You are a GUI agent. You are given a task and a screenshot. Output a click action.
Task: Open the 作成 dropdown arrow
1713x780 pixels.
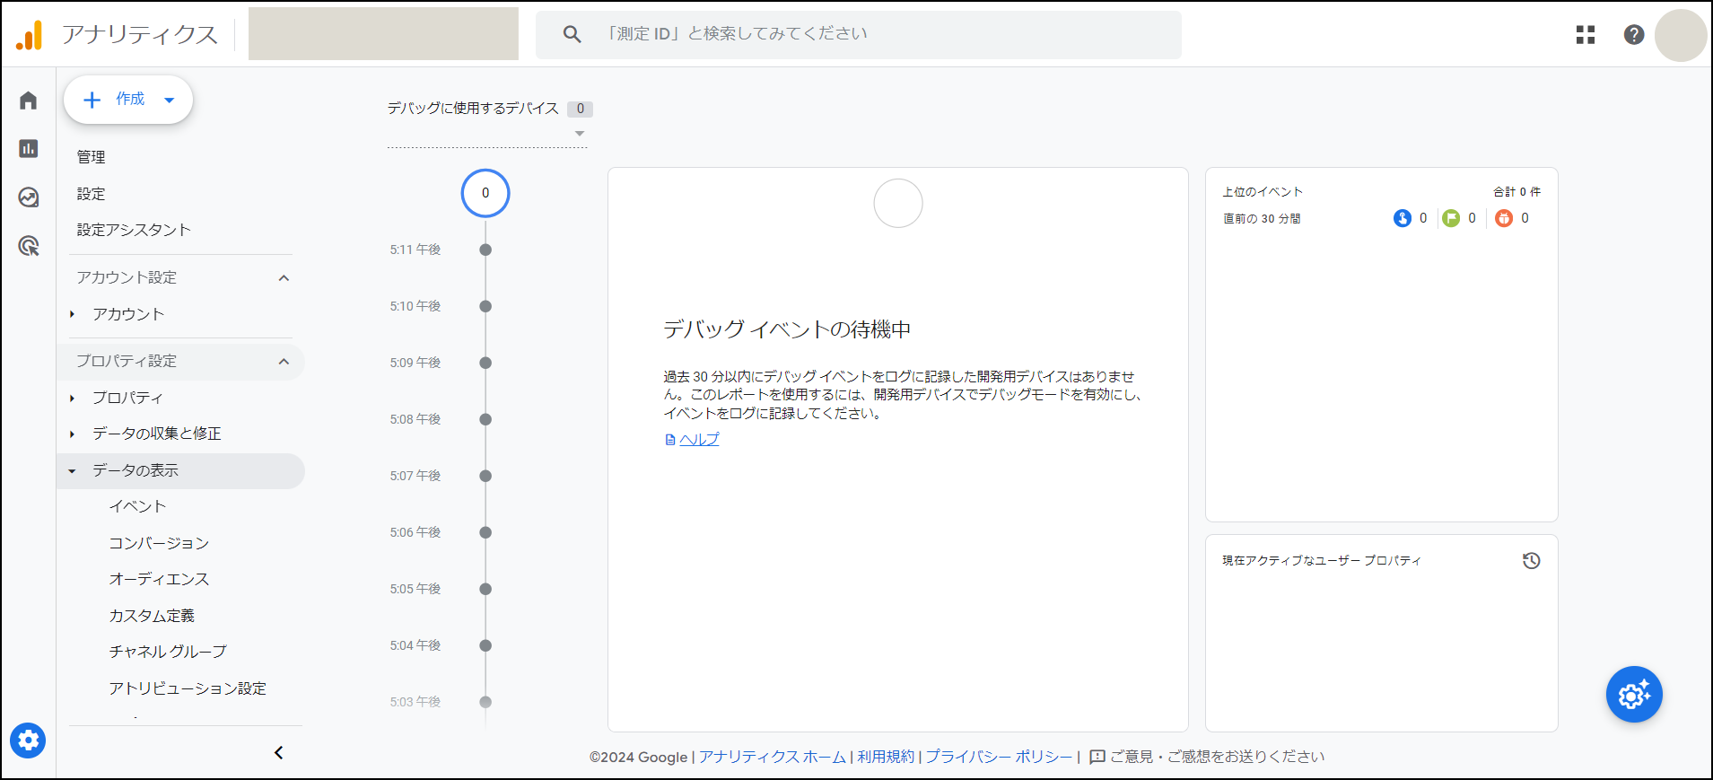point(169,101)
